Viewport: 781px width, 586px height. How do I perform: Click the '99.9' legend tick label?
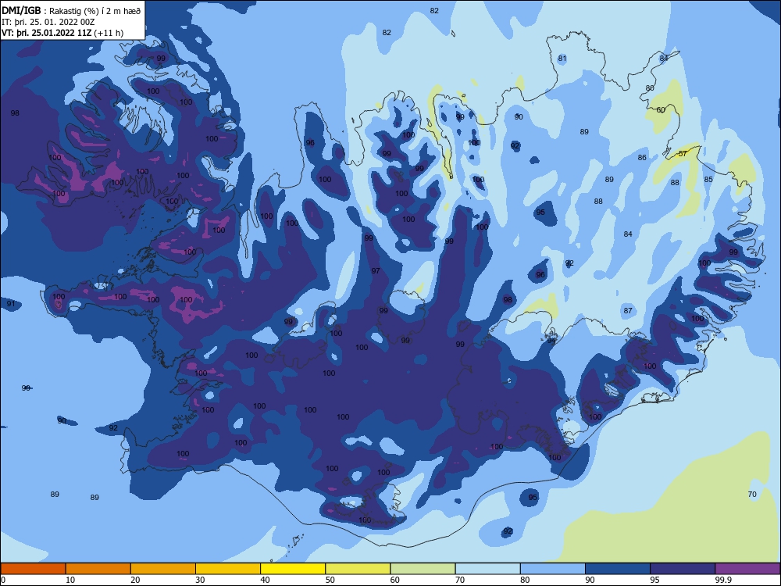tap(723, 580)
